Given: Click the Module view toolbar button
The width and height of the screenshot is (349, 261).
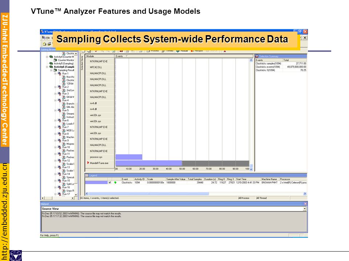Looking at the screenshot, I should click(182, 51).
